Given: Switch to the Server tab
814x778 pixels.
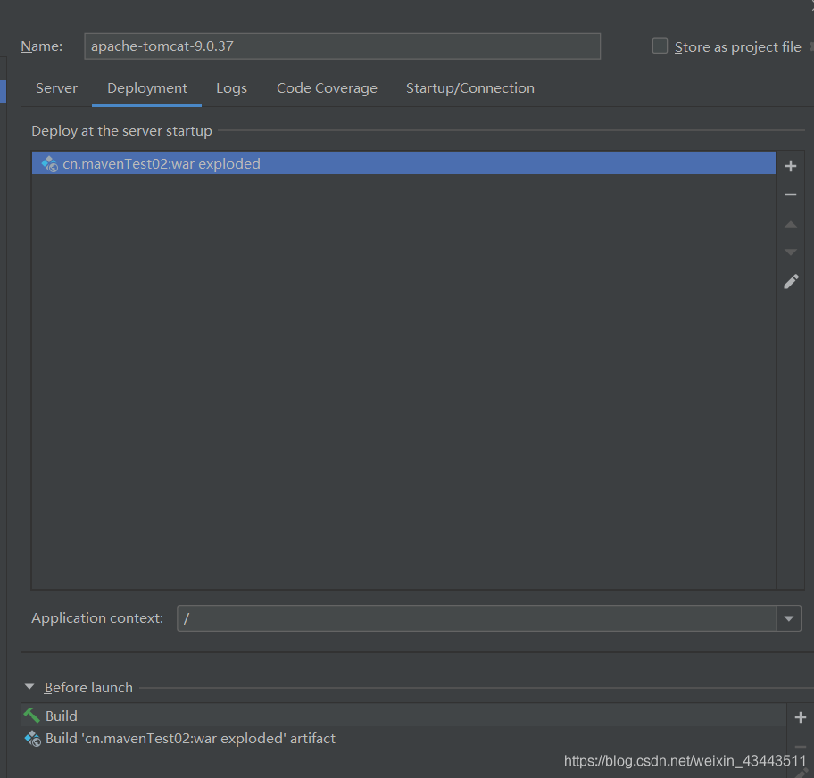Looking at the screenshot, I should 56,88.
